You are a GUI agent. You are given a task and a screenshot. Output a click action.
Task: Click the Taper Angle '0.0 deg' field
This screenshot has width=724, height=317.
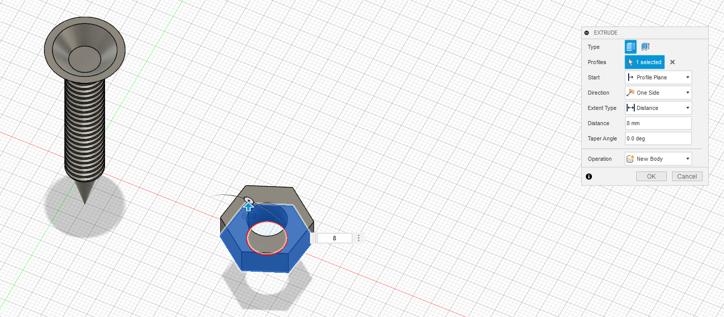tap(658, 138)
